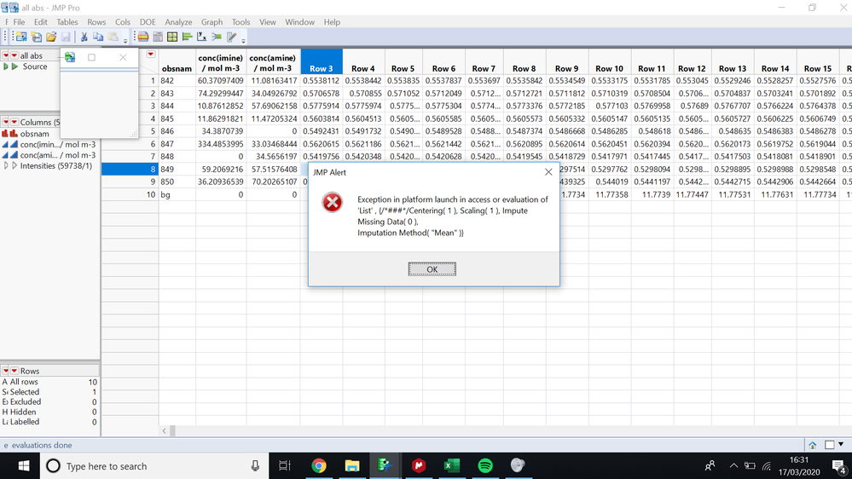Click the New Data Table toolbar icon
This screenshot has width=852, height=479.
tap(21, 37)
